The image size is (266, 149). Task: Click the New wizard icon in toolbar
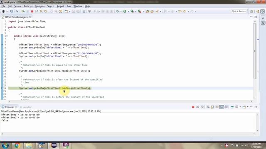[66, 11]
